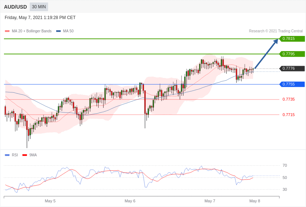Screen dimensions: 306x207
Task: Click the 0.7735 support level label
Action: point(289,99)
